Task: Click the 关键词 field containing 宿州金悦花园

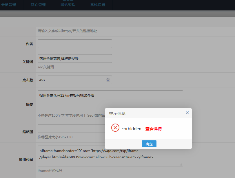Action: click(74, 58)
